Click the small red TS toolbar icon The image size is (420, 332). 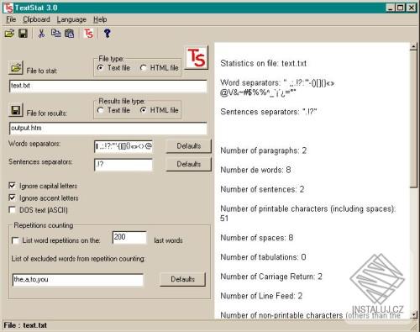[x=88, y=34]
